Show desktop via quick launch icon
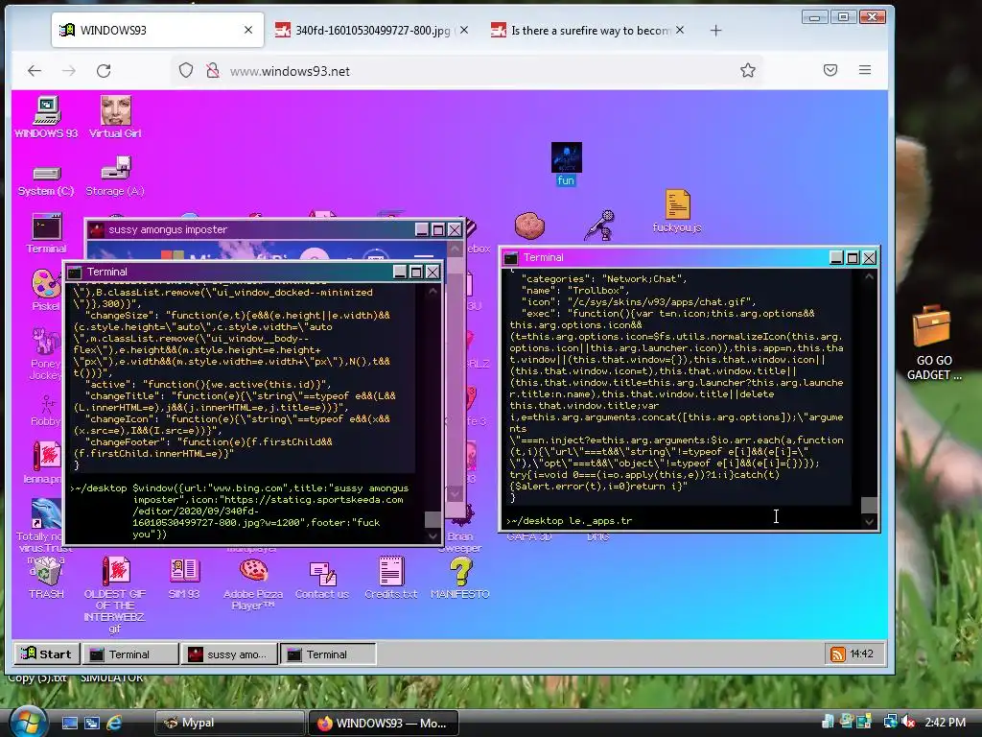Screen dimensions: 982x737 click(69, 723)
